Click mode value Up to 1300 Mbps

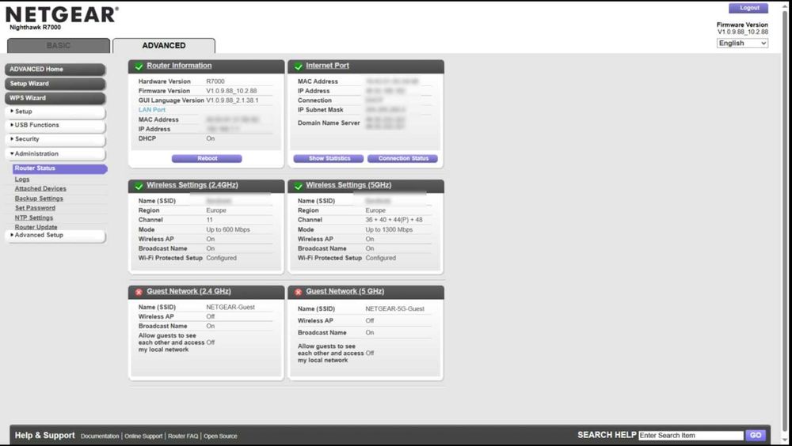389,229
